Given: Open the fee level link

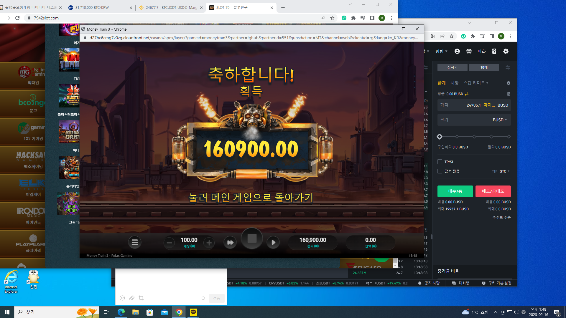Looking at the screenshot, I should point(501,218).
